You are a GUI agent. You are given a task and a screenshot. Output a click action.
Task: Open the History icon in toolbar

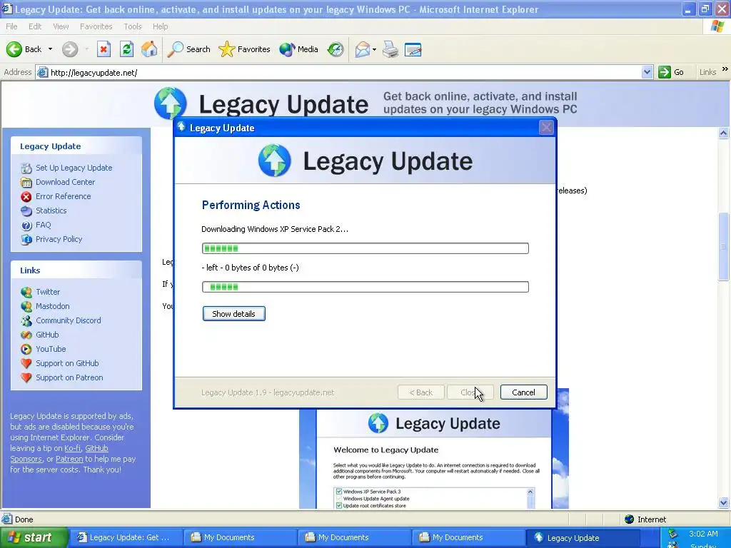pyautogui.click(x=336, y=49)
